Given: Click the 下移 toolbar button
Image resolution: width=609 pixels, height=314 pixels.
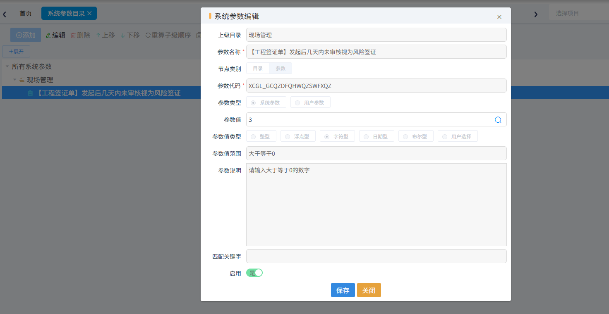Looking at the screenshot, I should (130, 35).
